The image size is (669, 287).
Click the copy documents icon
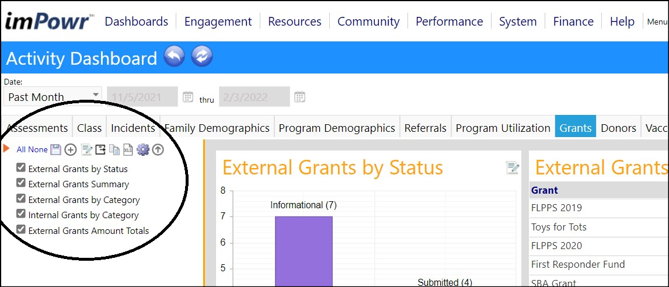[x=114, y=150]
